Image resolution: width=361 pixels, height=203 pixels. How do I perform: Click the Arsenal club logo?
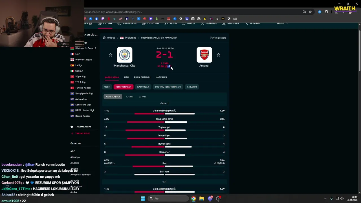(204, 55)
